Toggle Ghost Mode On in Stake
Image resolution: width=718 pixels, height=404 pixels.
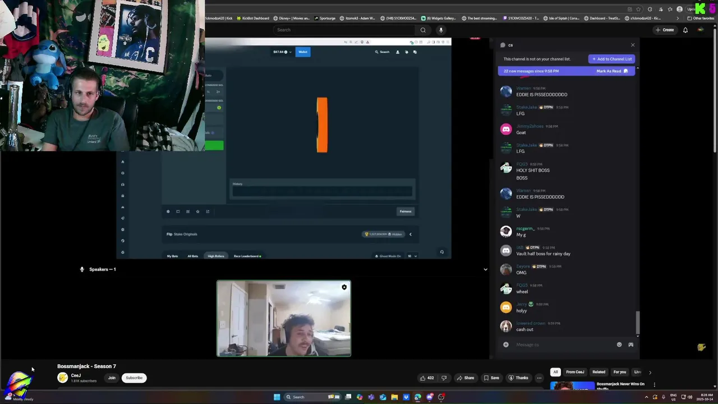[x=388, y=256]
